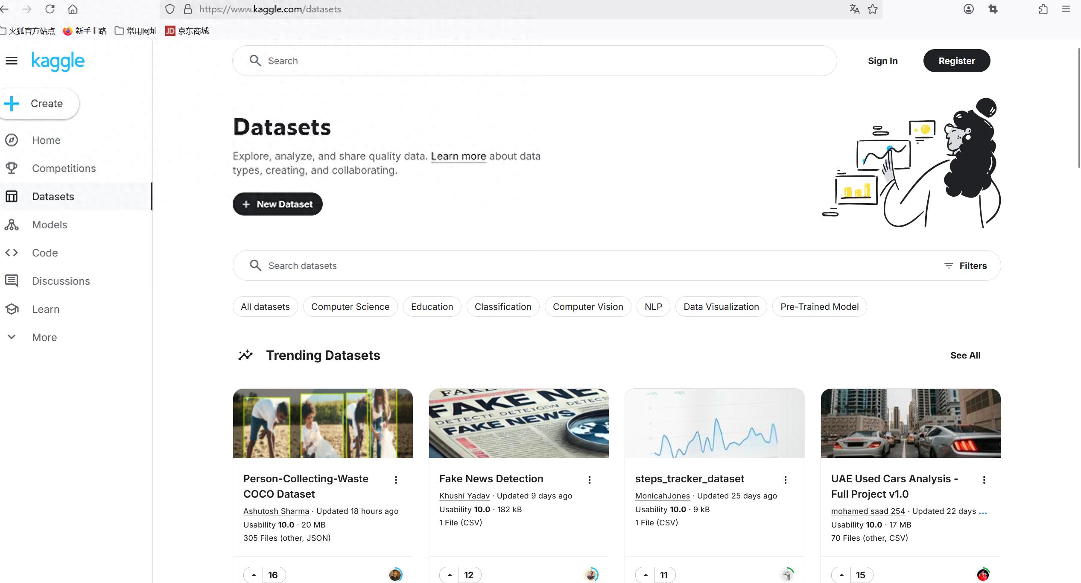Screen dimensions: 1081x583
Task: Open author MonicahJones profile link
Action: pyautogui.click(x=663, y=496)
